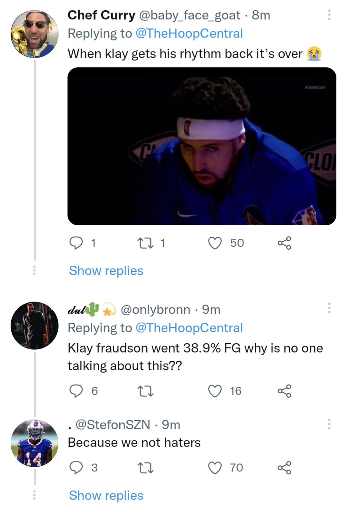Image resolution: width=347 pixels, height=512 pixels.
Task: Click the reply icon on @onlybronn's tweet
Action: tap(77, 391)
